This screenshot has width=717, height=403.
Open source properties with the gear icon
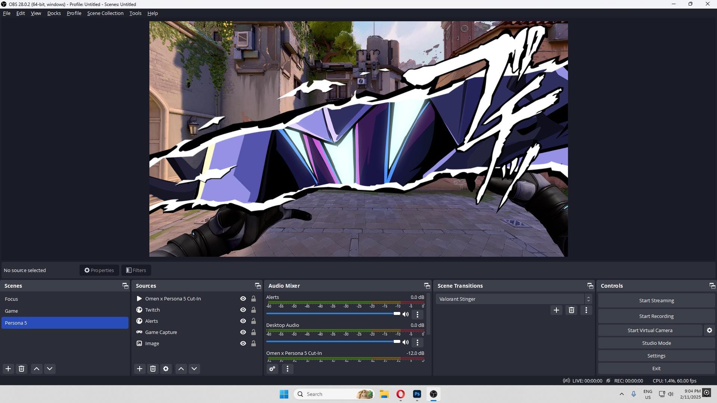coord(166,369)
